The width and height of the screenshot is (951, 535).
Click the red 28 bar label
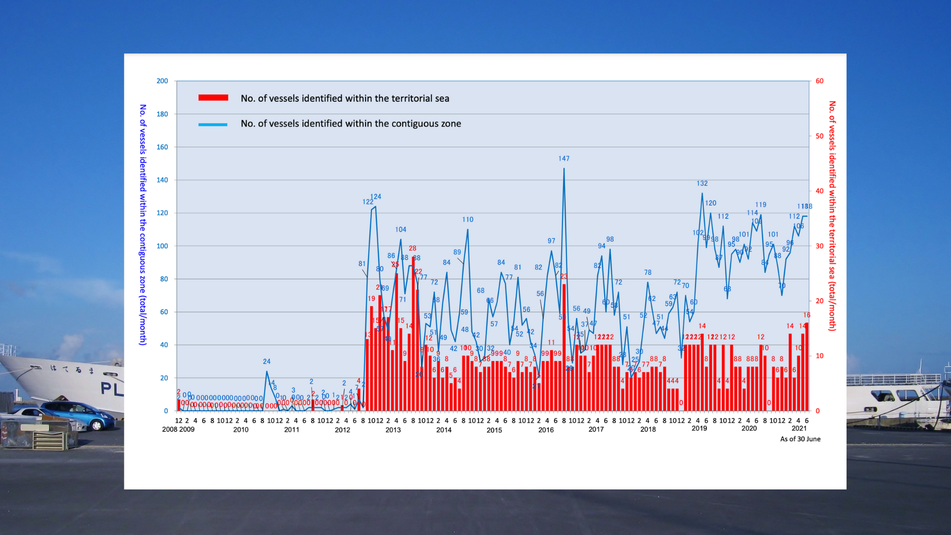pos(413,248)
